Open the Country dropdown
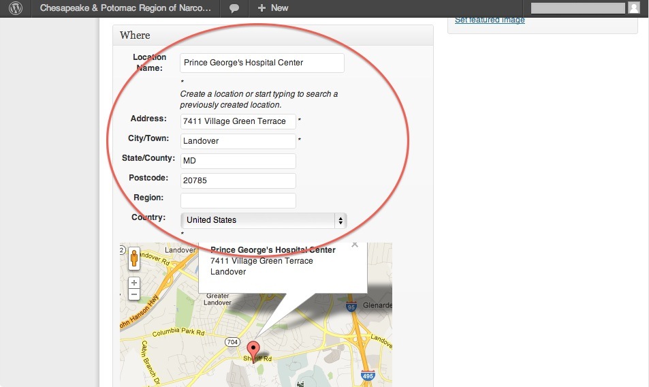Image resolution: width=649 pixels, height=387 pixels. coord(264,220)
